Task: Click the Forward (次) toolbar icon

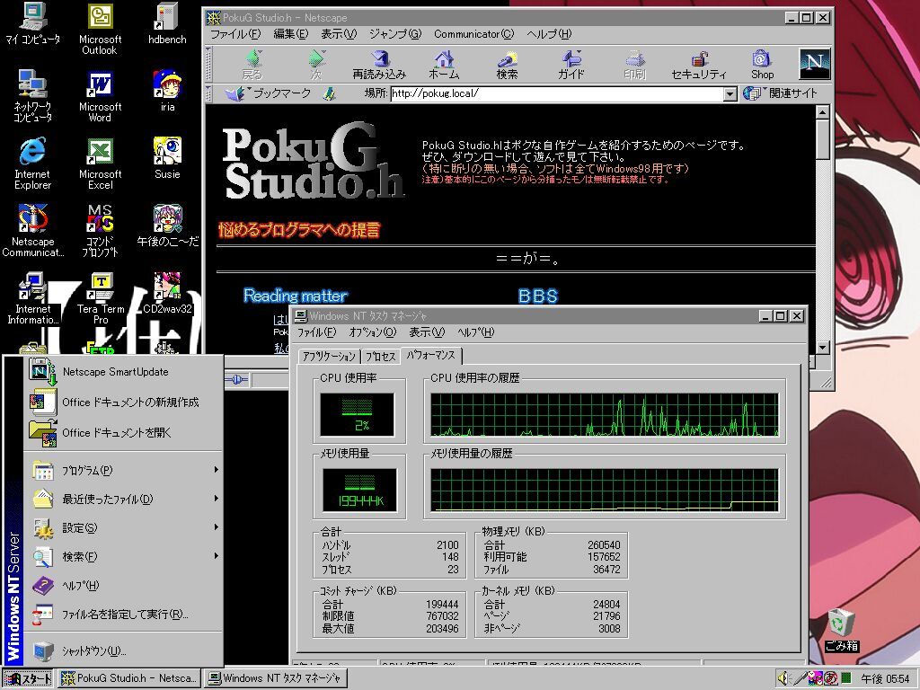Action: (316, 64)
